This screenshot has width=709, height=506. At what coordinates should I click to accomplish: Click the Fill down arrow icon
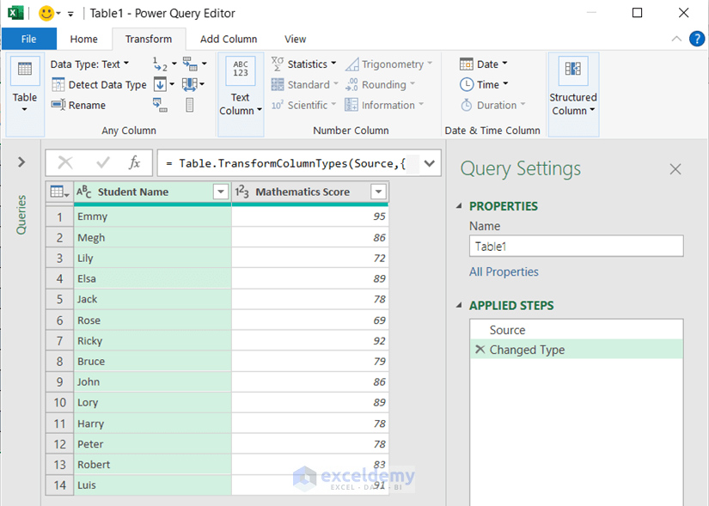(161, 84)
